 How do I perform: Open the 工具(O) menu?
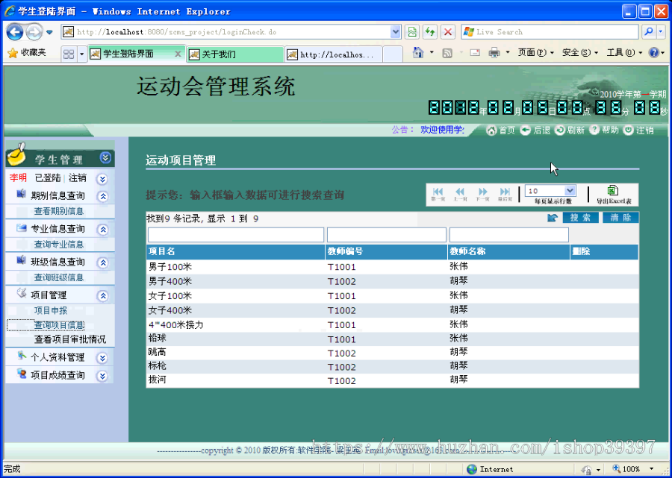624,53
